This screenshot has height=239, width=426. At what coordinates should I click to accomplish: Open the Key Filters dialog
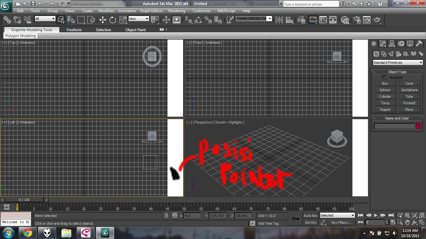point(341,223)
